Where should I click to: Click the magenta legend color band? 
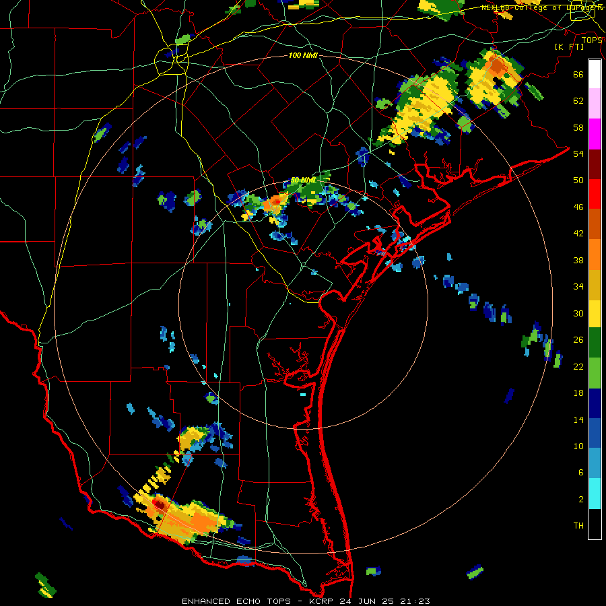[x=595, y=134]
